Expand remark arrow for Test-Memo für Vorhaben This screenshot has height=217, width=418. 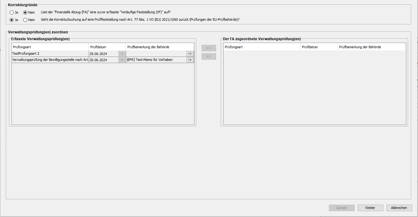(190, 60)
